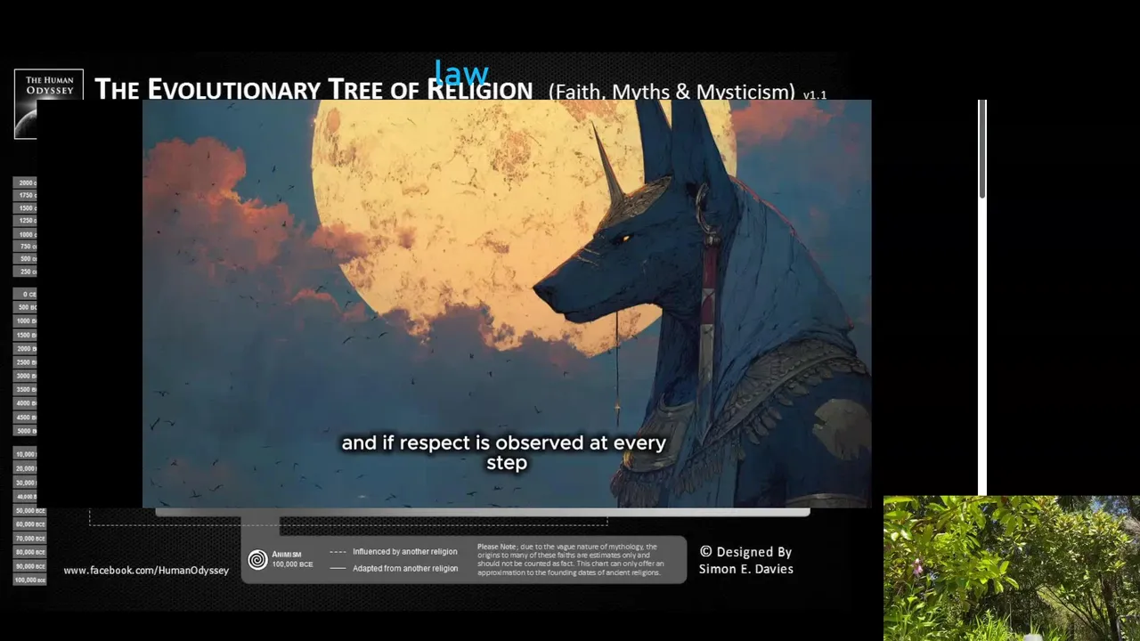The image size is (1140, 641).
Task: Click The Human Odyssey logo
Action: point(48,103)
